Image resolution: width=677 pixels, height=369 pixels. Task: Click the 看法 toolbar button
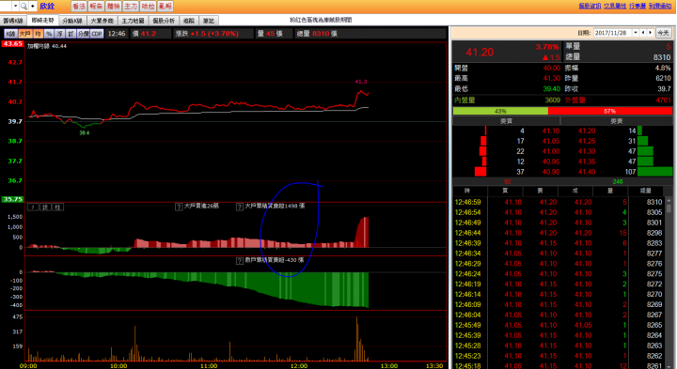[x=79, y=6]
